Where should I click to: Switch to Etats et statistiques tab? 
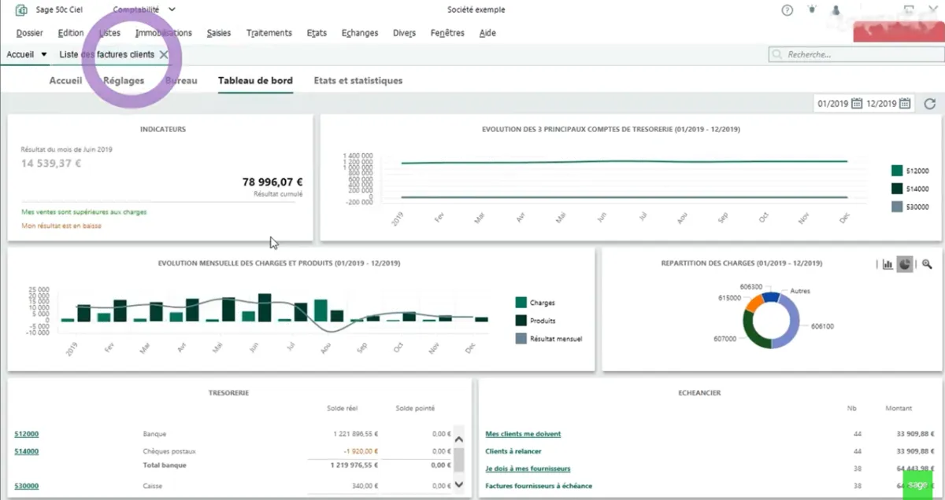pos(358,80)
